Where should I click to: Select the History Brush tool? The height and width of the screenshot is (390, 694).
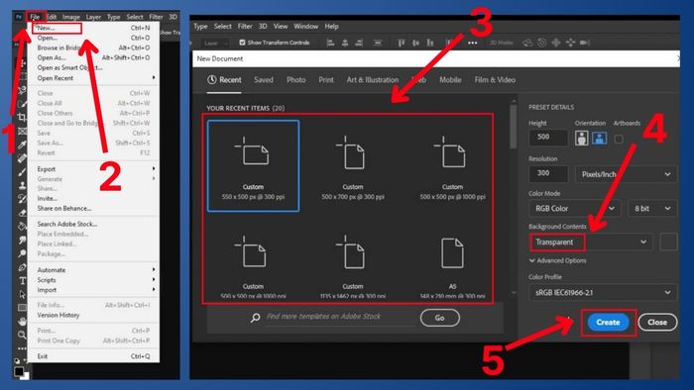point(22,199)
